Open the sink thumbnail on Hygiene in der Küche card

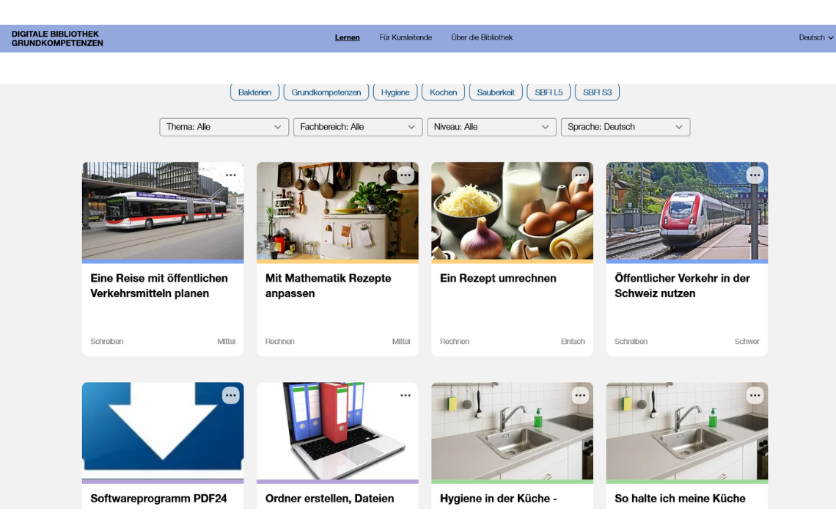point(513,430)
